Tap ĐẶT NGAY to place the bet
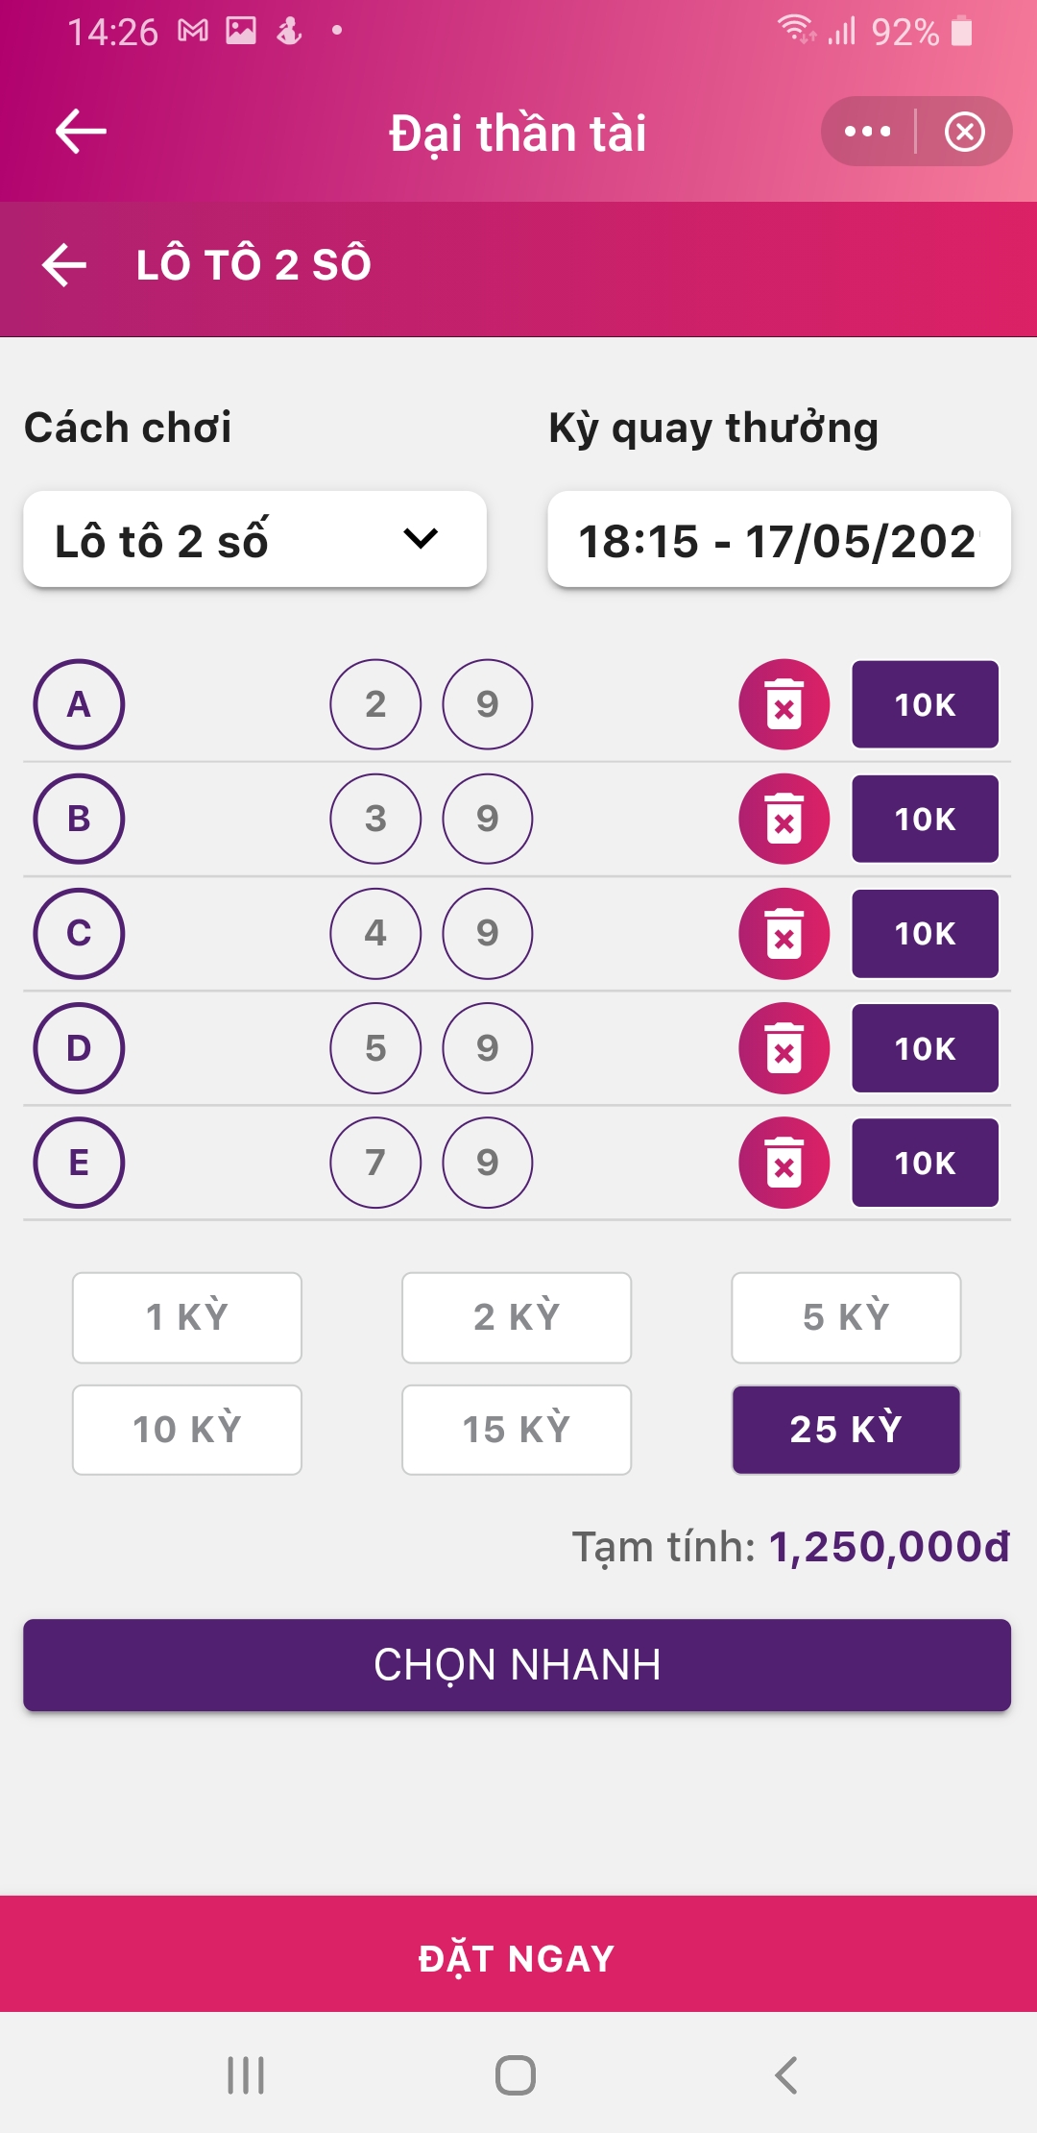1037x2133 pixels. tap(518, 1956)
